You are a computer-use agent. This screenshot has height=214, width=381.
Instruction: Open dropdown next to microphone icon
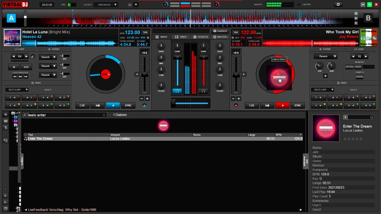click(x=136, y=5)
